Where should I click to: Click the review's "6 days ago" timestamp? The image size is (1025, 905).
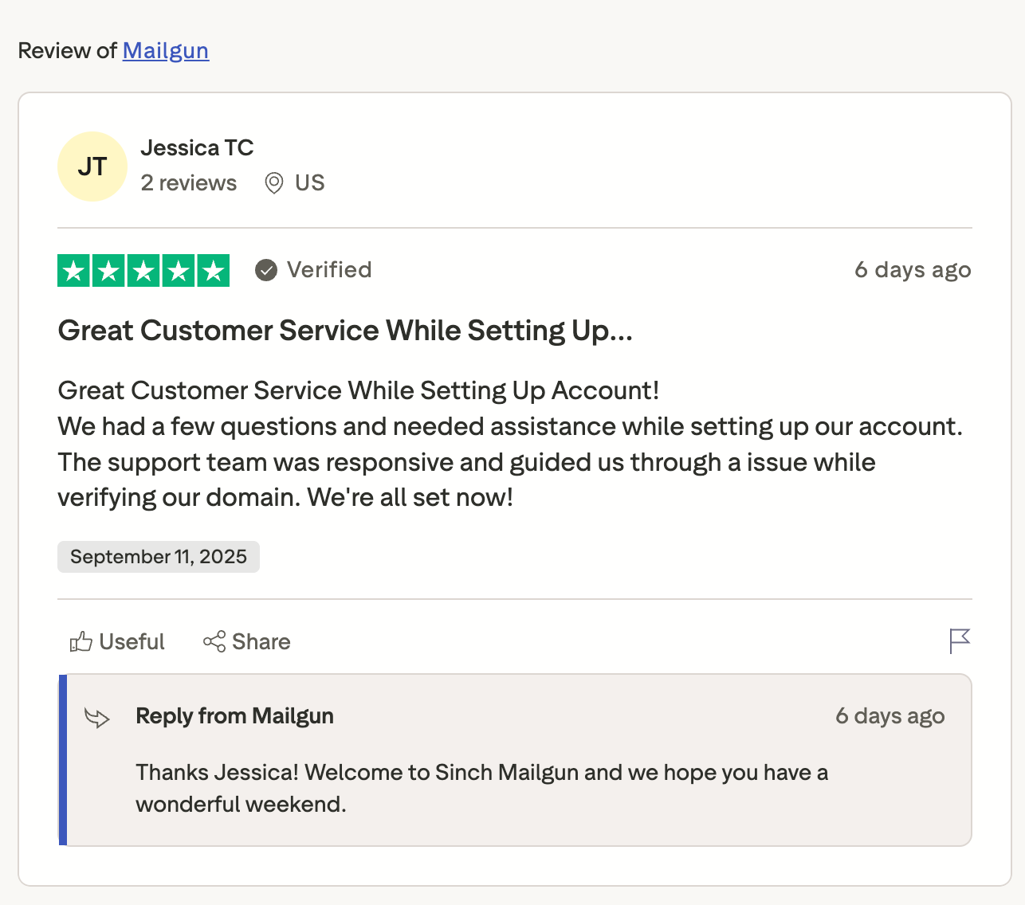[x=913, y=270]
